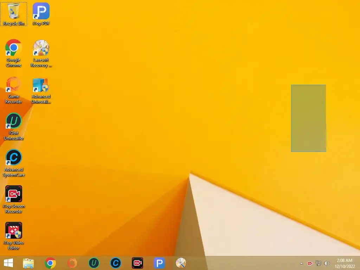Image resolution: width=360 pixels, height=270 pixels.
Task: Launch Game Recorder from the taskbar
Action: coord(72,263)
